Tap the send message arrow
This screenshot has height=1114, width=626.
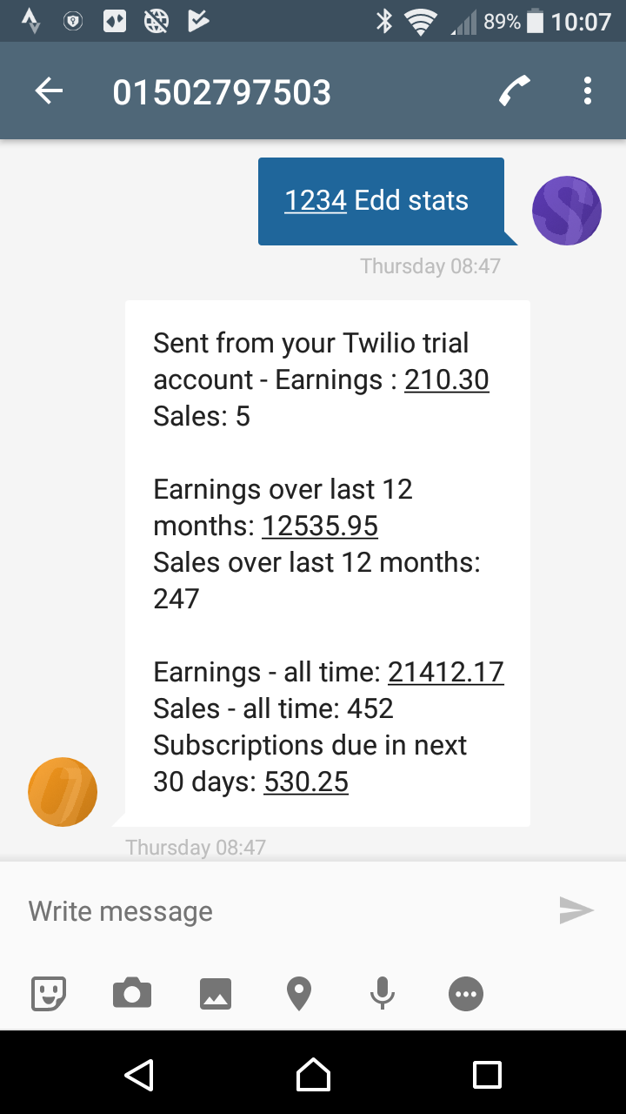coord(576,910)
